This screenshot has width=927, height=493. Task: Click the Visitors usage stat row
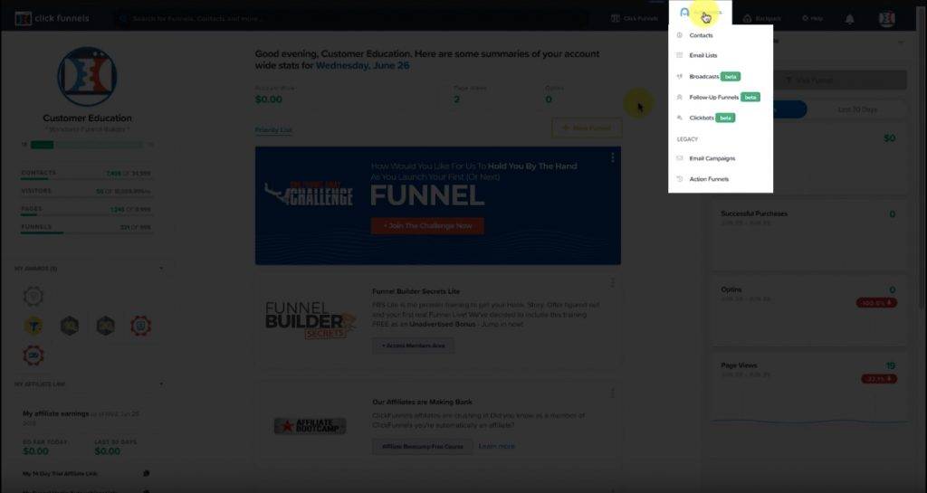86,192
